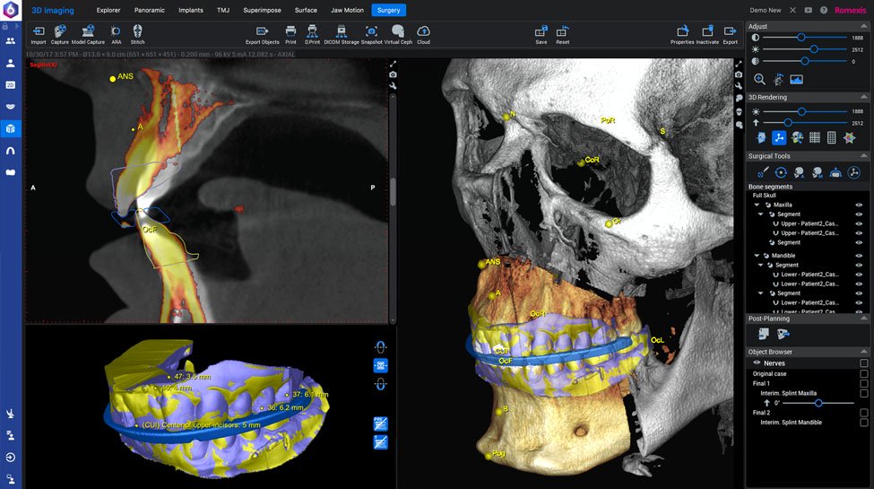Switch to the Implants tab
Viewport: 874px width, 489px height.
point(191,10)
